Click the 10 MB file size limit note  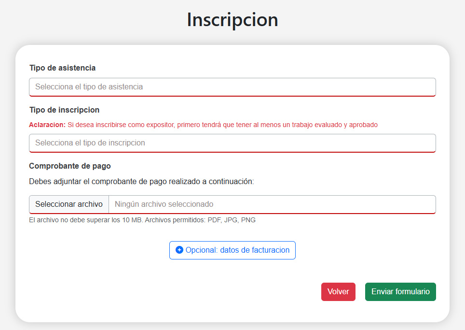tap(85, 220)
